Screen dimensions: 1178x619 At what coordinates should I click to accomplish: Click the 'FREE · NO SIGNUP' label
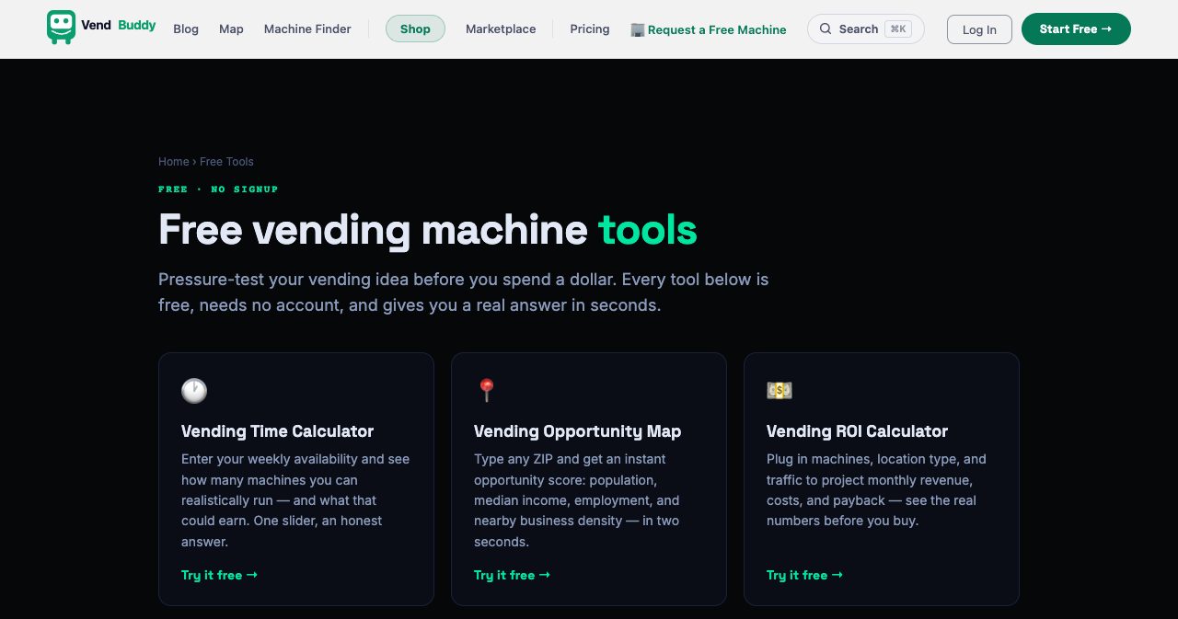(x=218, y=189)
